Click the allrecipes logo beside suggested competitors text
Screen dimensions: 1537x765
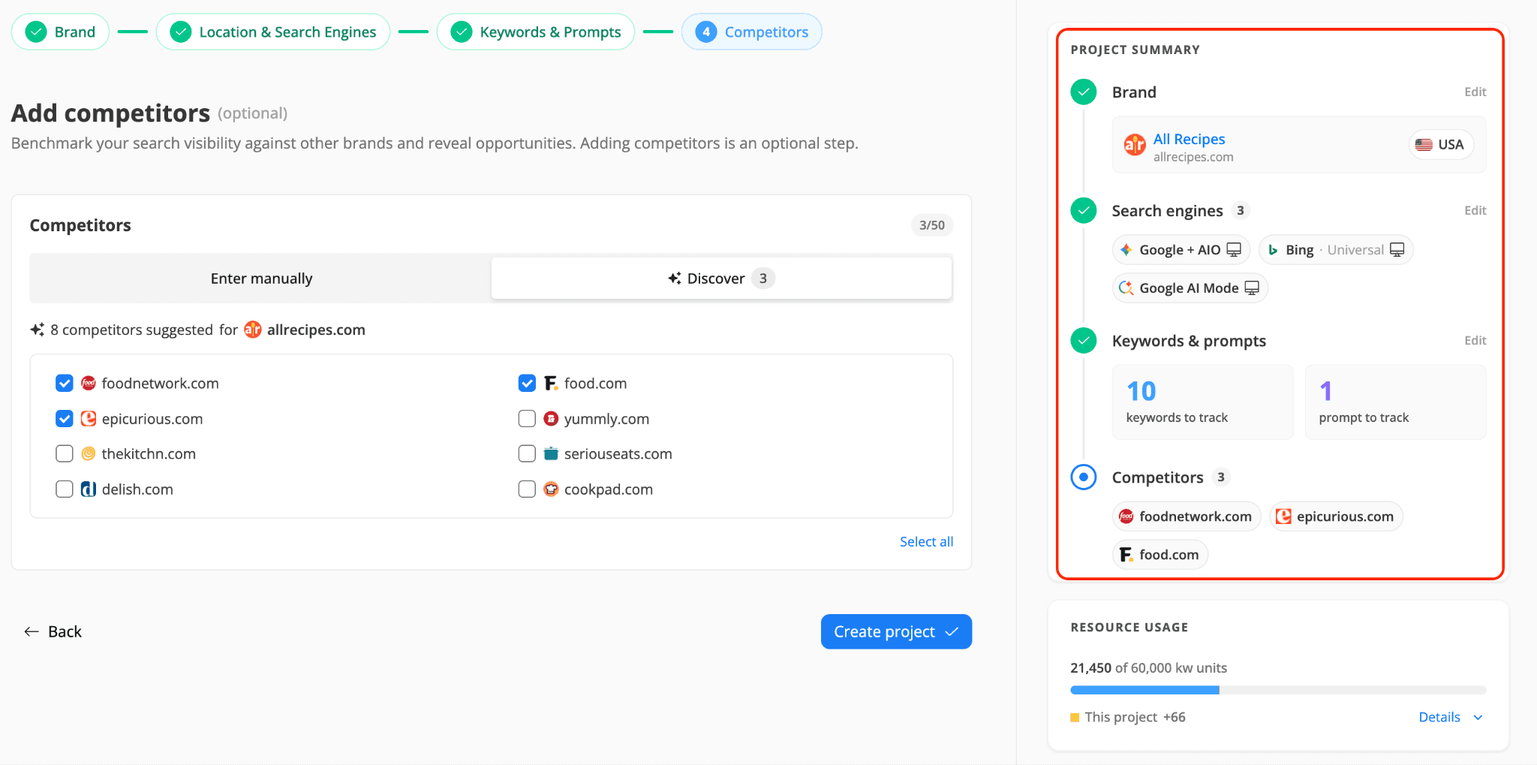253,330
